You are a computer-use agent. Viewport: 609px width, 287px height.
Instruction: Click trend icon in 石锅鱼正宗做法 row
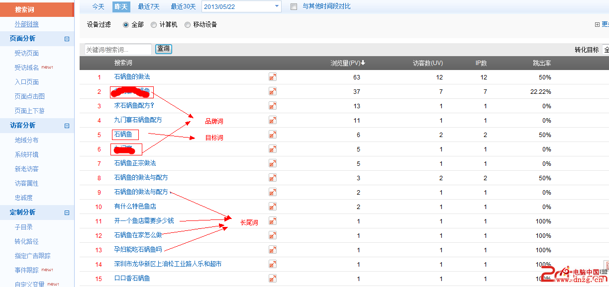coord(273,163)
